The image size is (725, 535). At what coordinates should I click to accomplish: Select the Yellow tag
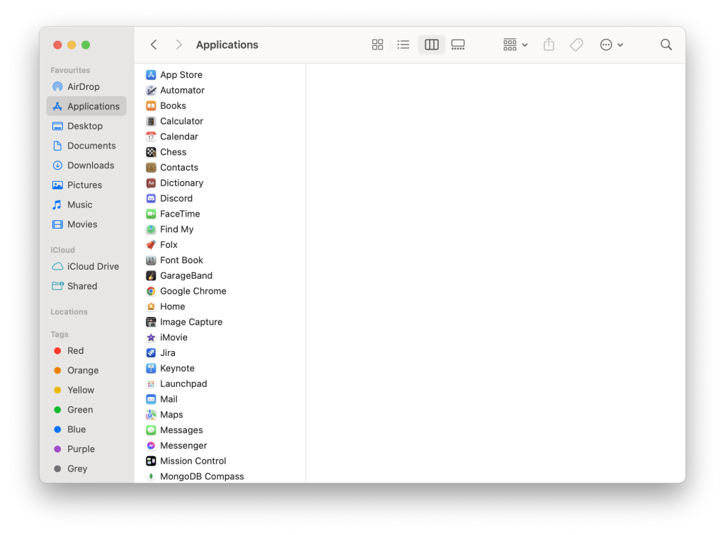pos(86,390)
